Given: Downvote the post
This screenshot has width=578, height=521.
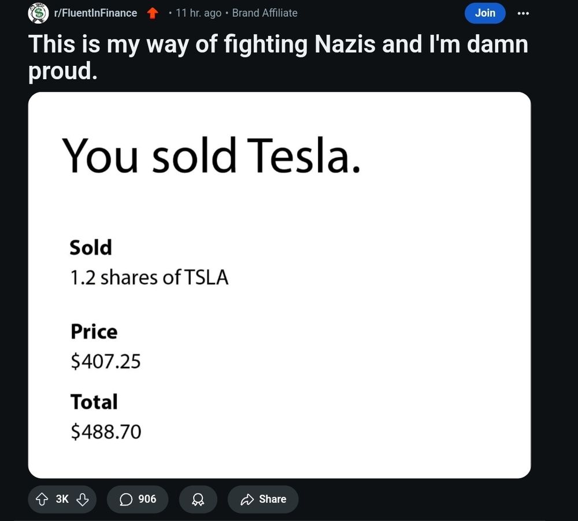Looking at the screenshot, I should pyautogui.click(x=83, y=499).
